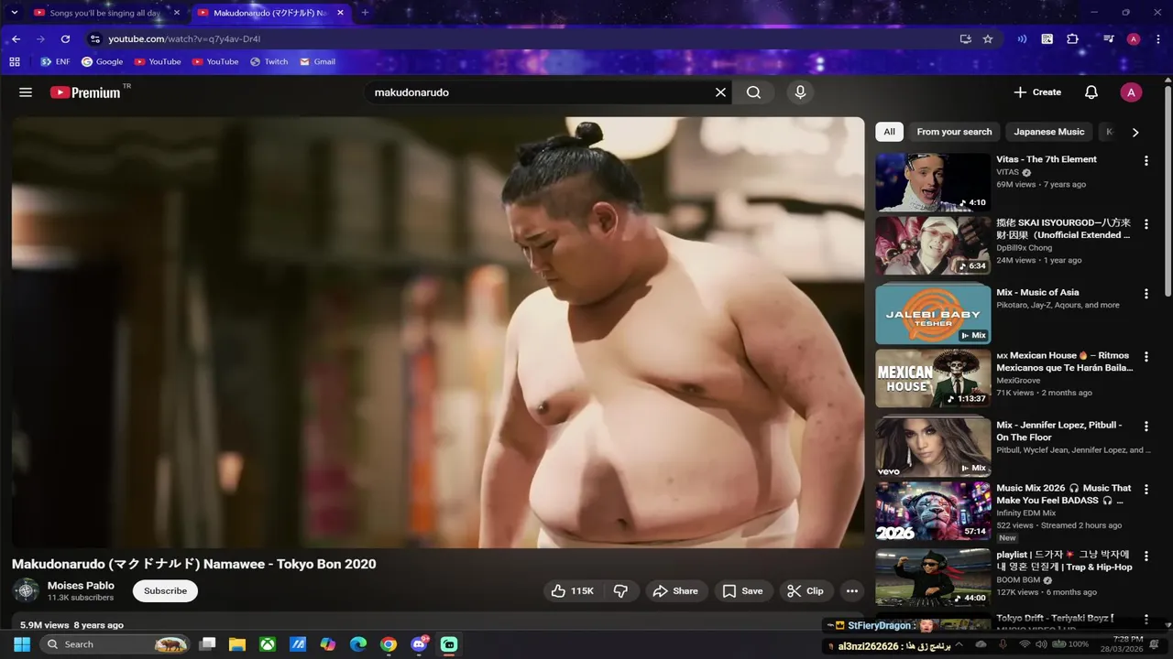Open ENF bookmark
This screenshot has width=1173, height=659.
tap(55, 62)
